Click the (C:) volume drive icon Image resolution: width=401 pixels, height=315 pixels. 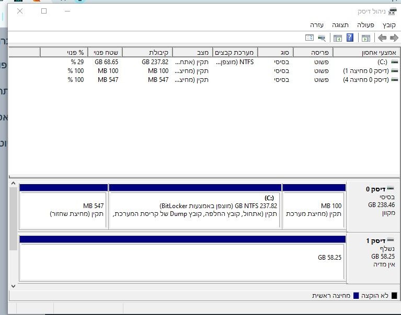(x=395, y=62)
